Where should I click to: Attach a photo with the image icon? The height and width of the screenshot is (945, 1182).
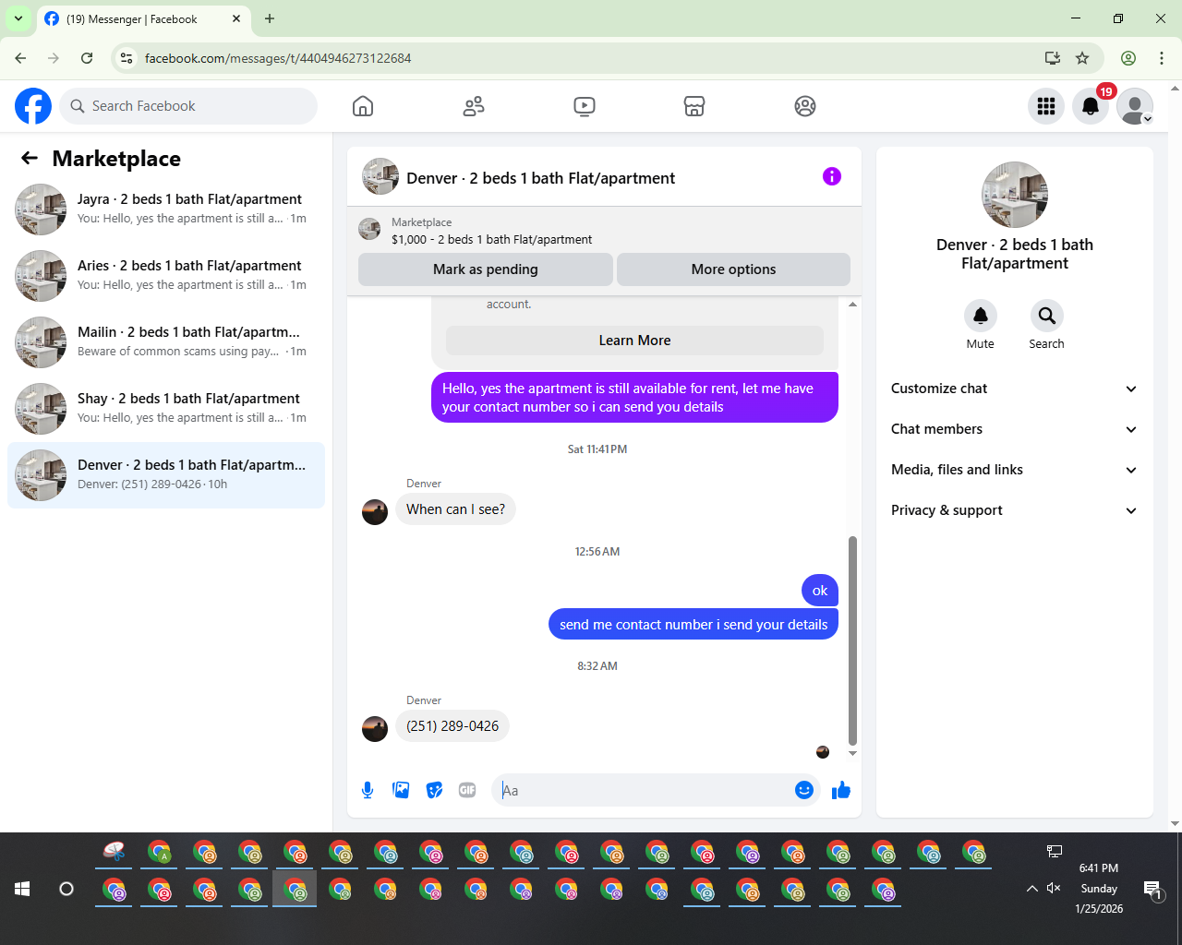point(401,790)
